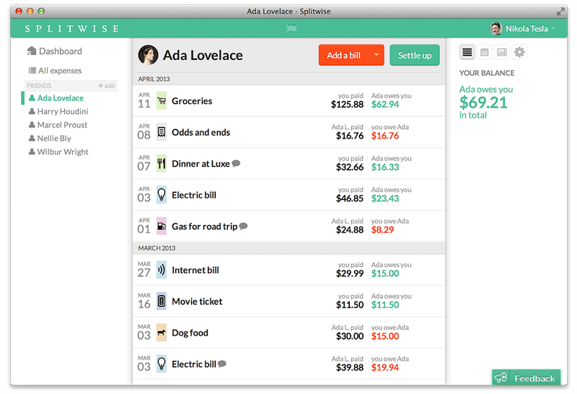Click the March 03 Electric bill lightbulb icon
This screenshot has width=577, height=394.
161,364
